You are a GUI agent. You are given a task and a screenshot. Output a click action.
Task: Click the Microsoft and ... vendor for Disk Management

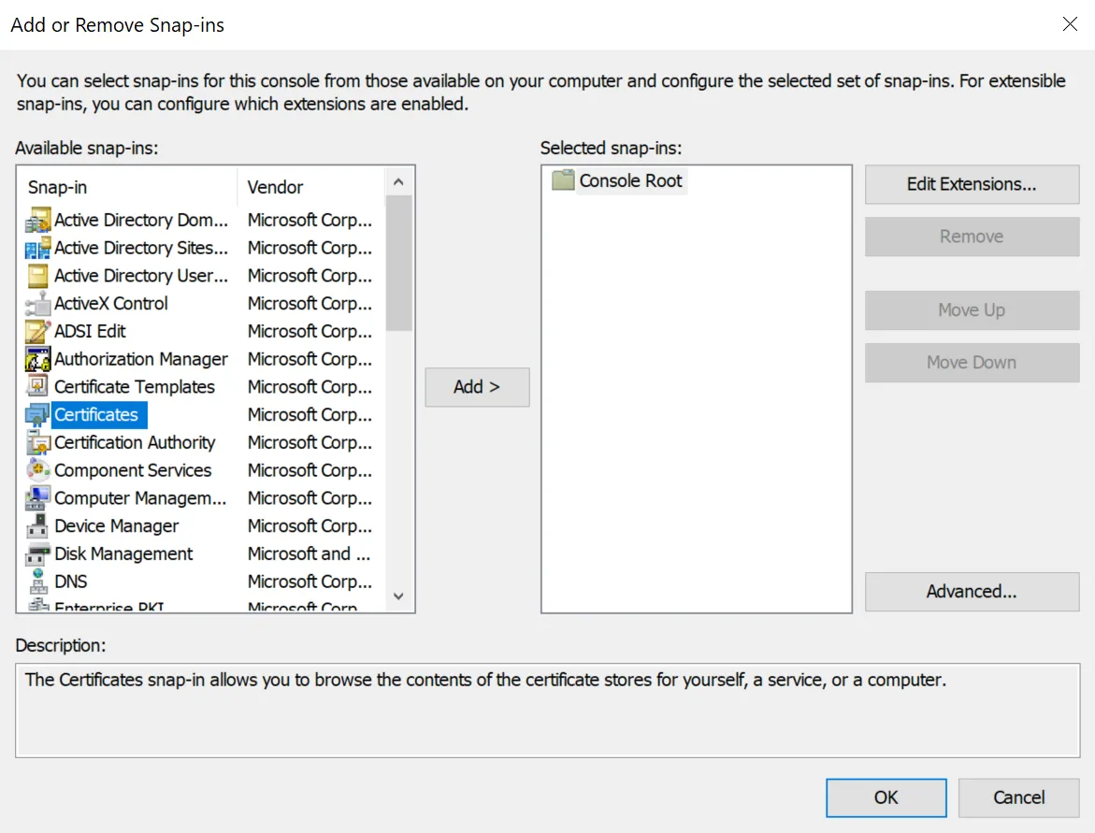point(310,553)
